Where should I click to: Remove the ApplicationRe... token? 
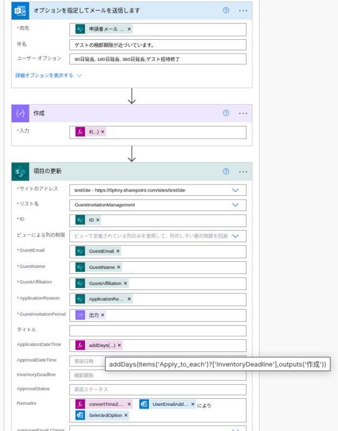pos(129,299)
